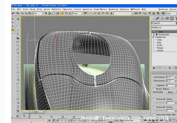The width and height of the screenshot is (177, 123).
Task: Click the XY plane constraint button
Action: pos(13,30)
